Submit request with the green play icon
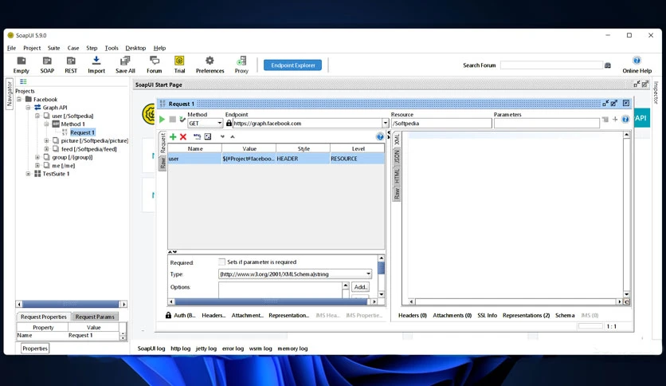Screen dimensions: 666x386 pos(162,120)
